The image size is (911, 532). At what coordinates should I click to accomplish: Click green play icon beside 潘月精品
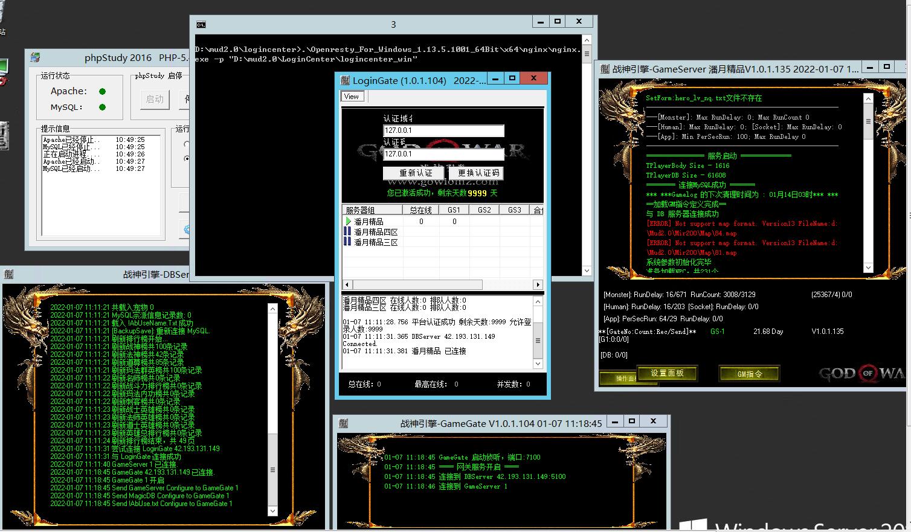click(348, 222)
